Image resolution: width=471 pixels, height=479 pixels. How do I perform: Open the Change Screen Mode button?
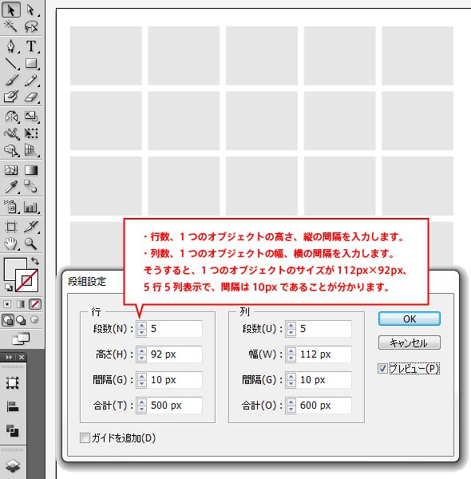coord(21,338)
